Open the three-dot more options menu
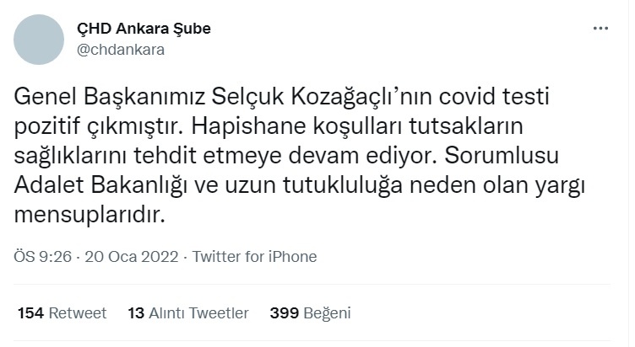 click(x=600, y=28)
